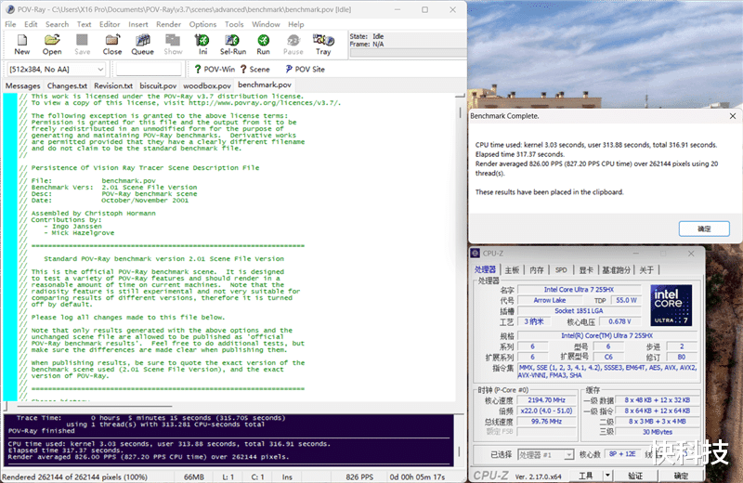Screen dimensions: 743x483
Task: Click the 2194.70 MHz core speed value
Action: [546, 400]
